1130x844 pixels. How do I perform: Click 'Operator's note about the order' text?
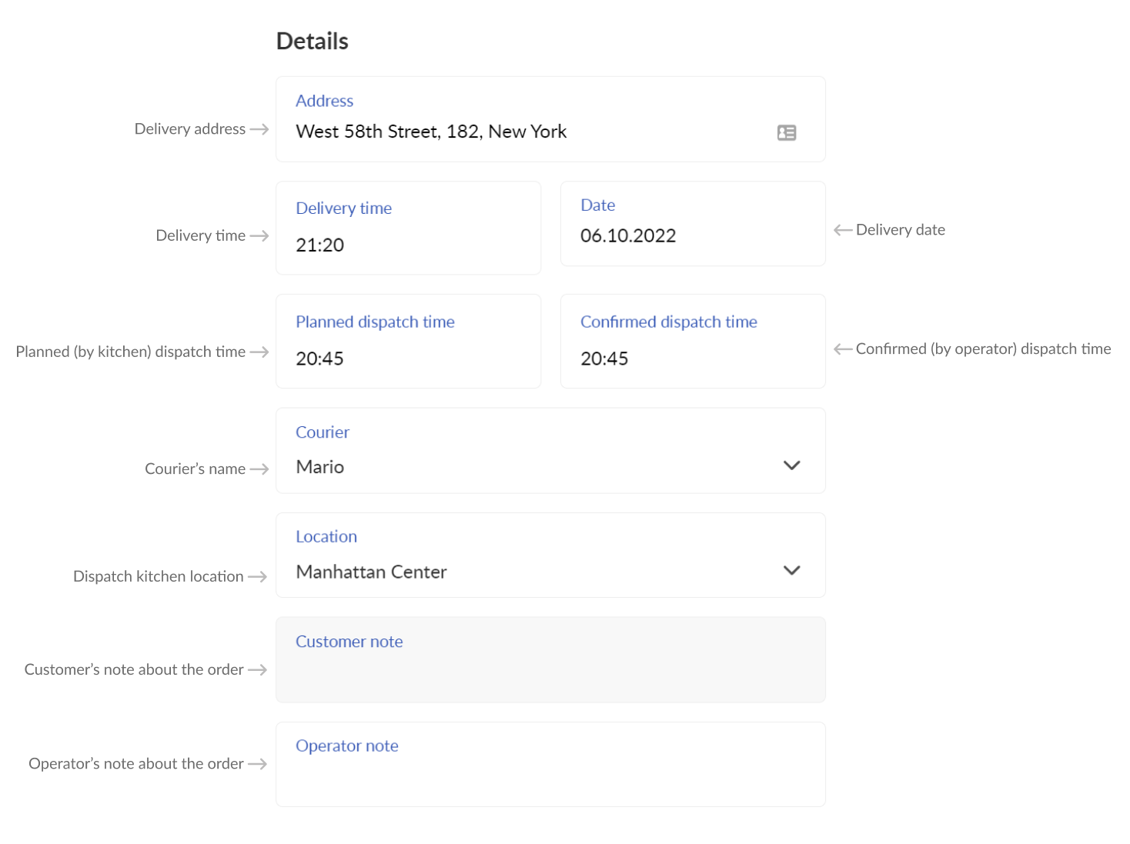coord(136,764)
